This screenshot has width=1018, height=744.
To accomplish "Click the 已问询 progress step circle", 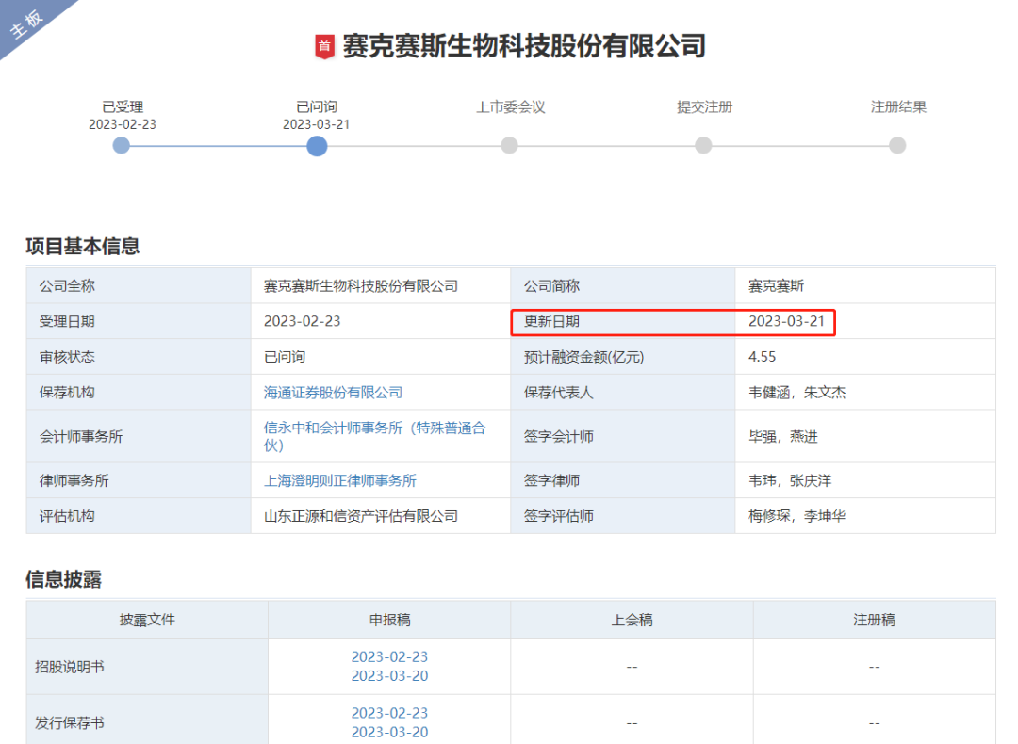I will coord(317,146).
